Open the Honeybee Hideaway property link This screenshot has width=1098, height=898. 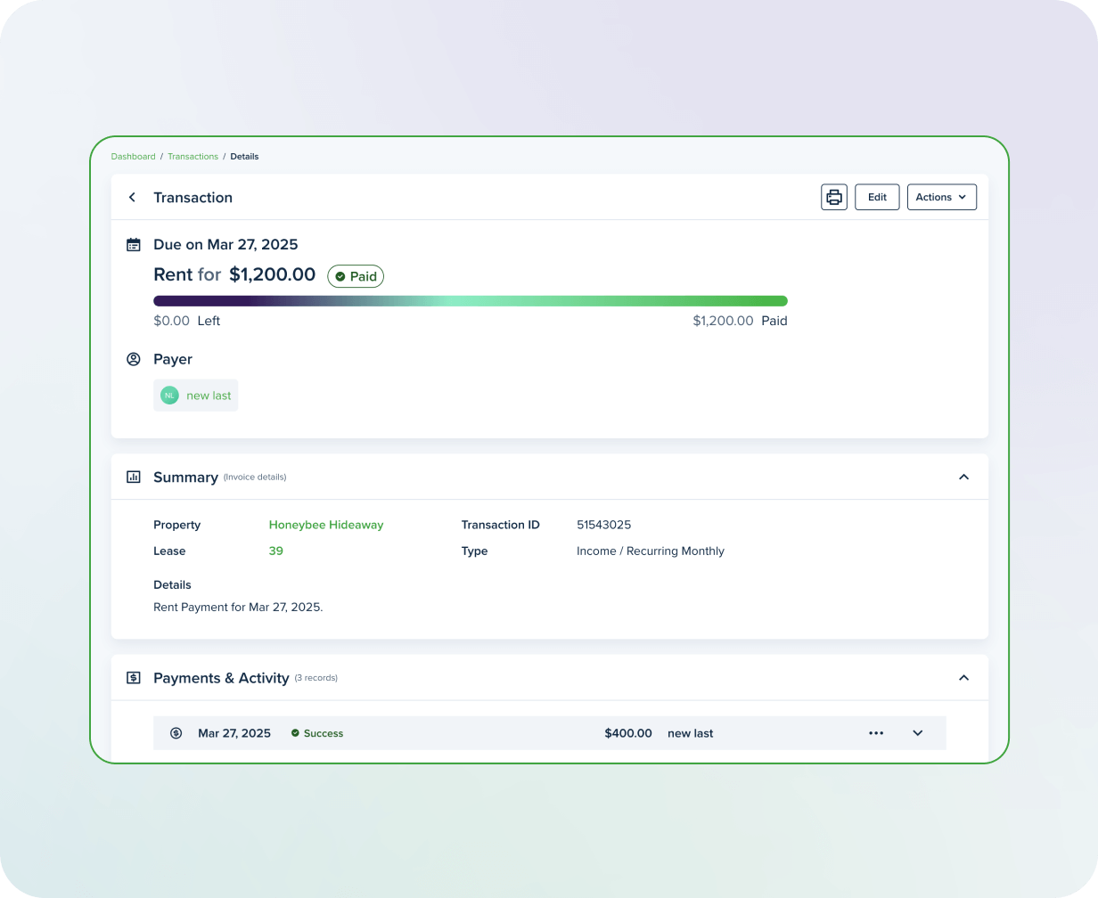coord(325,526)
